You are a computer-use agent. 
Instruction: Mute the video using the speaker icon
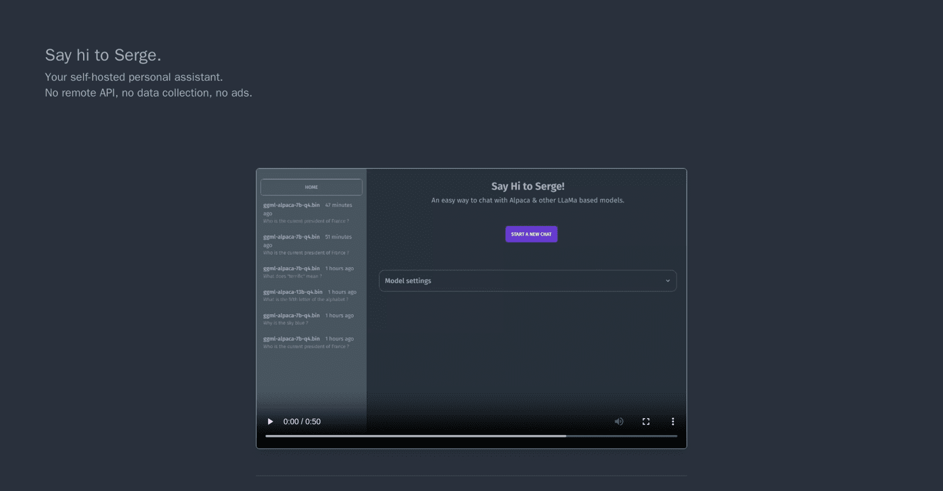[x=619, y=422]
